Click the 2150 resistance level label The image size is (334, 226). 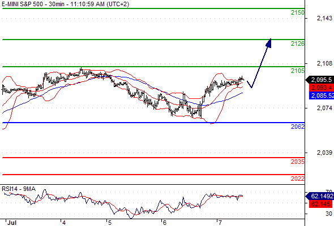[x=298, y=13]
